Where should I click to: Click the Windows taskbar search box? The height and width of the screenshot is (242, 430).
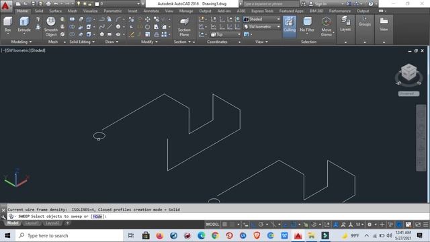tap(69, 236)
